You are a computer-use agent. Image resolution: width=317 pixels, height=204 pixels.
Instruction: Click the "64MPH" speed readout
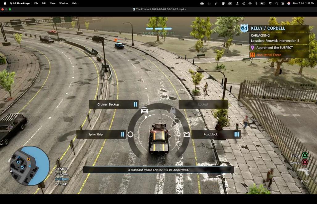coord(62,169)
